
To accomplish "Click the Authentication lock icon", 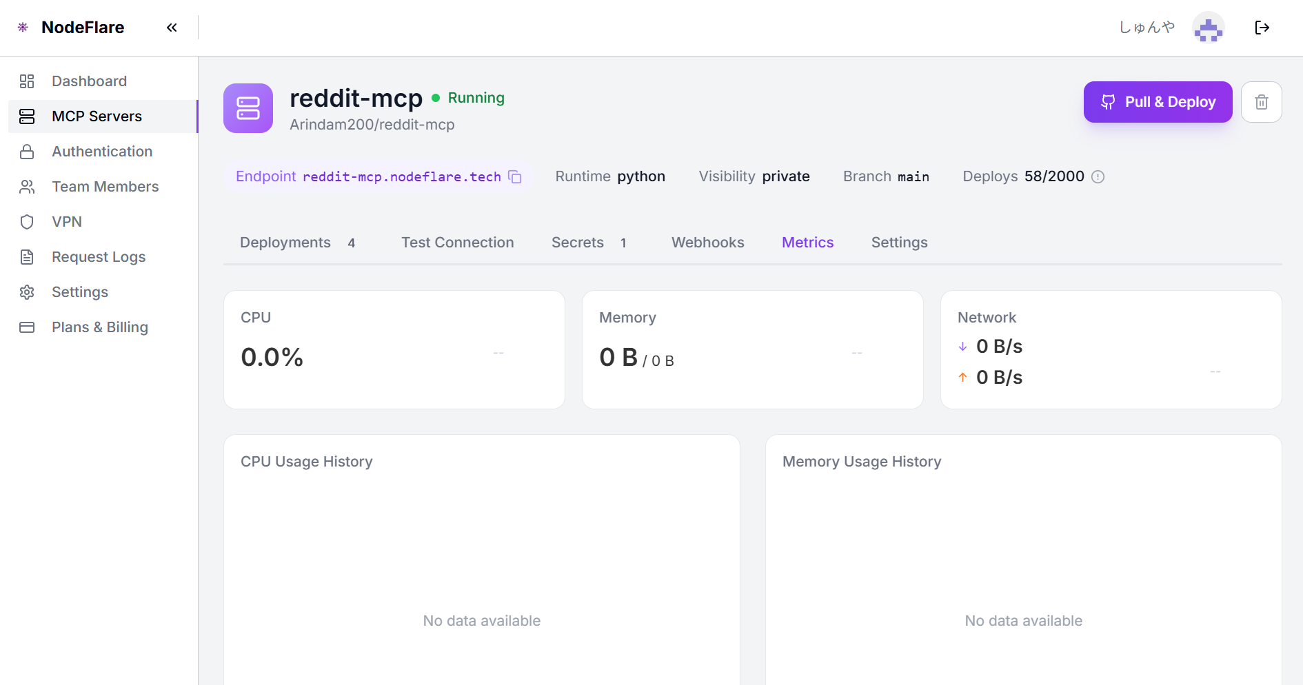I will point(27,152).
